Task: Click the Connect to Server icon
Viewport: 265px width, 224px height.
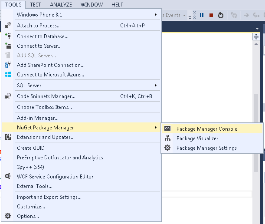Action: coord(8,46)
